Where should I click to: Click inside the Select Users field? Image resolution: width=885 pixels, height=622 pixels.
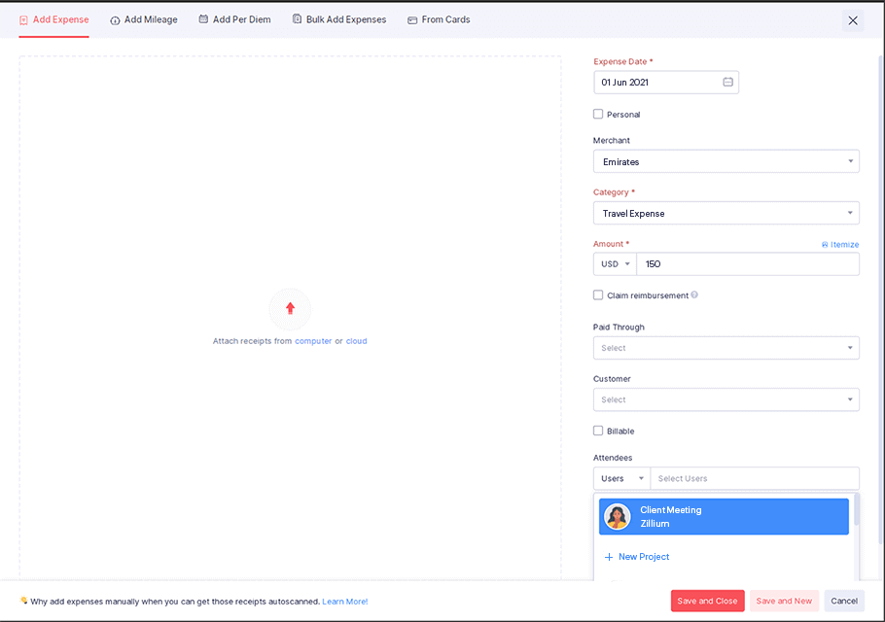click(x=755, y=478)
